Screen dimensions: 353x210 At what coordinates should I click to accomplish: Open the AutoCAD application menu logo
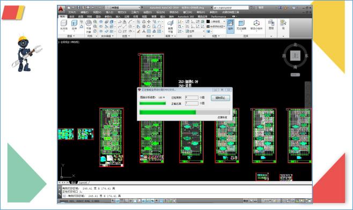[61, 9]
